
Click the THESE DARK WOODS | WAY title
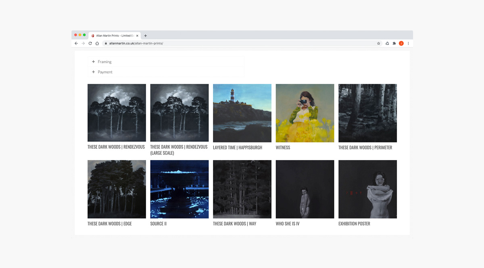tap(234, 224)
